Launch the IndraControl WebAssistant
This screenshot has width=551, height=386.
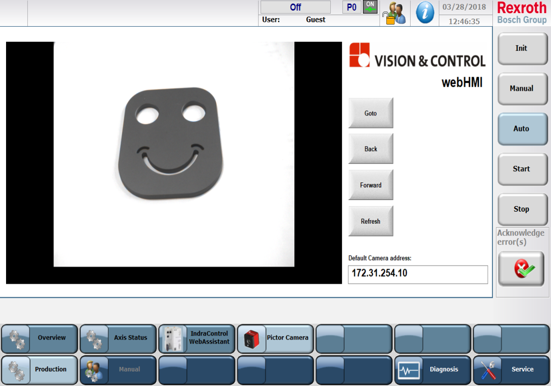196,339
